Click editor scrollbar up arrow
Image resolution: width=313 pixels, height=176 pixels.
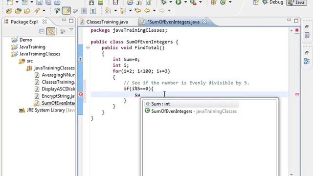291,30
